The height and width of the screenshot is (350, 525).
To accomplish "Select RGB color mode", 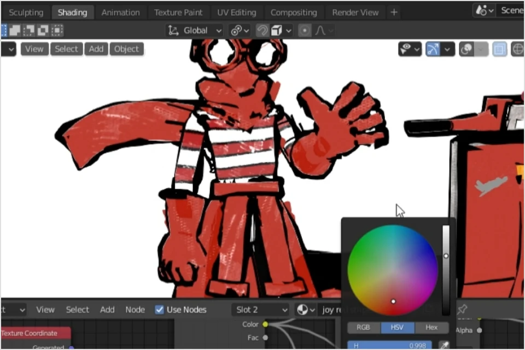I will pos(363,327).
